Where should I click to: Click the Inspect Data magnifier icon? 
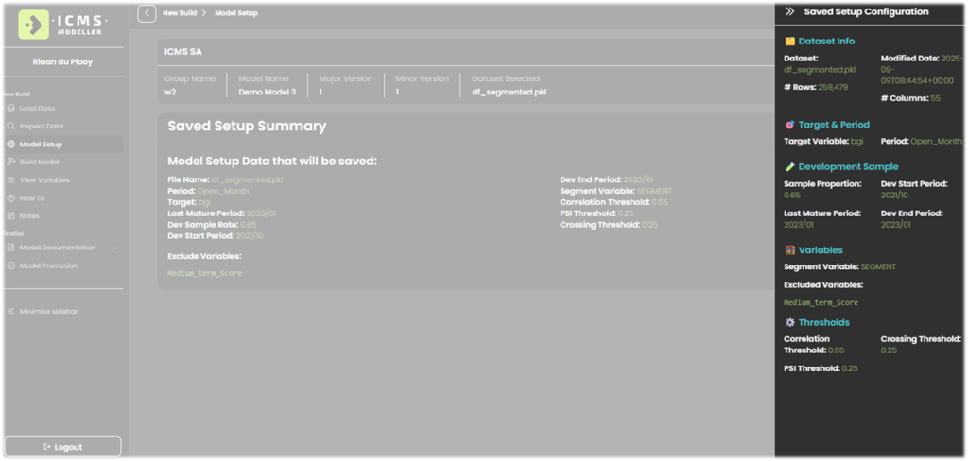pyautogui.click(x=11, y=127)
